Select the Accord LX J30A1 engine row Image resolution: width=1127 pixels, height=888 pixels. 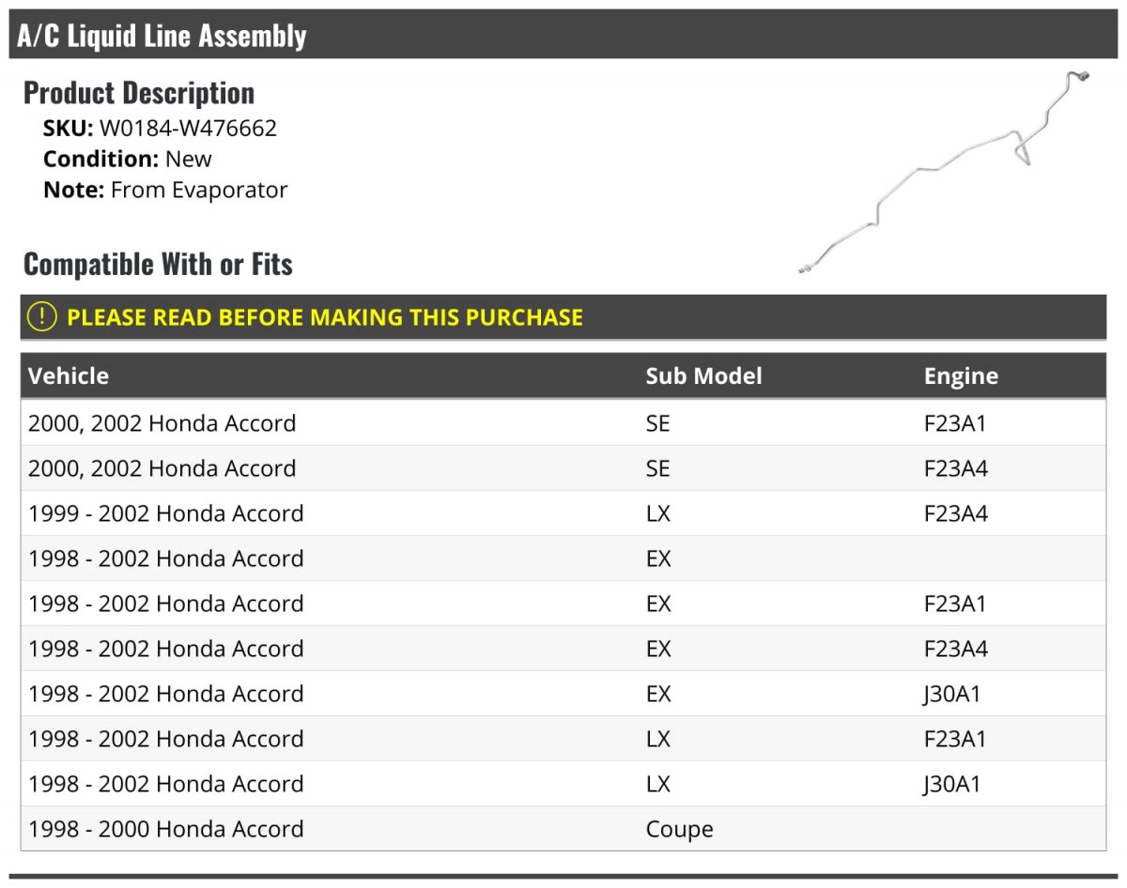click(563, 784)
